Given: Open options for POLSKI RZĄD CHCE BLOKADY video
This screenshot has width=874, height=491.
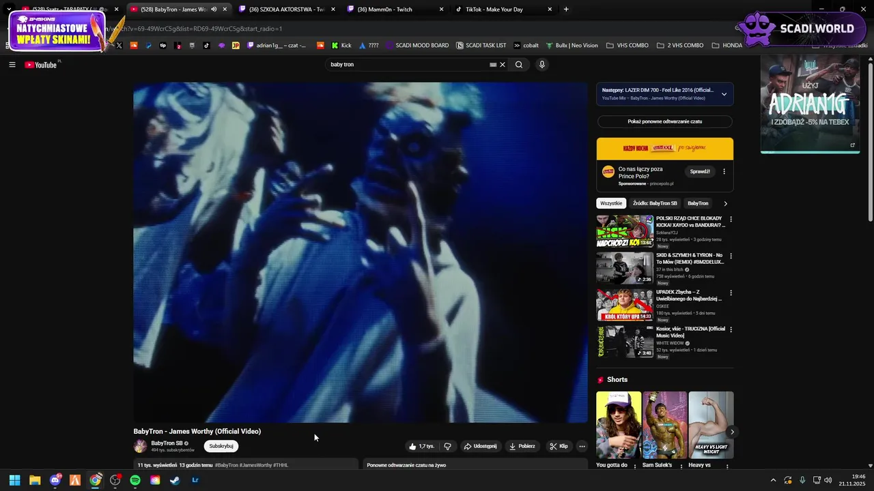Looking at the screenshot, I should pos(731,220).
